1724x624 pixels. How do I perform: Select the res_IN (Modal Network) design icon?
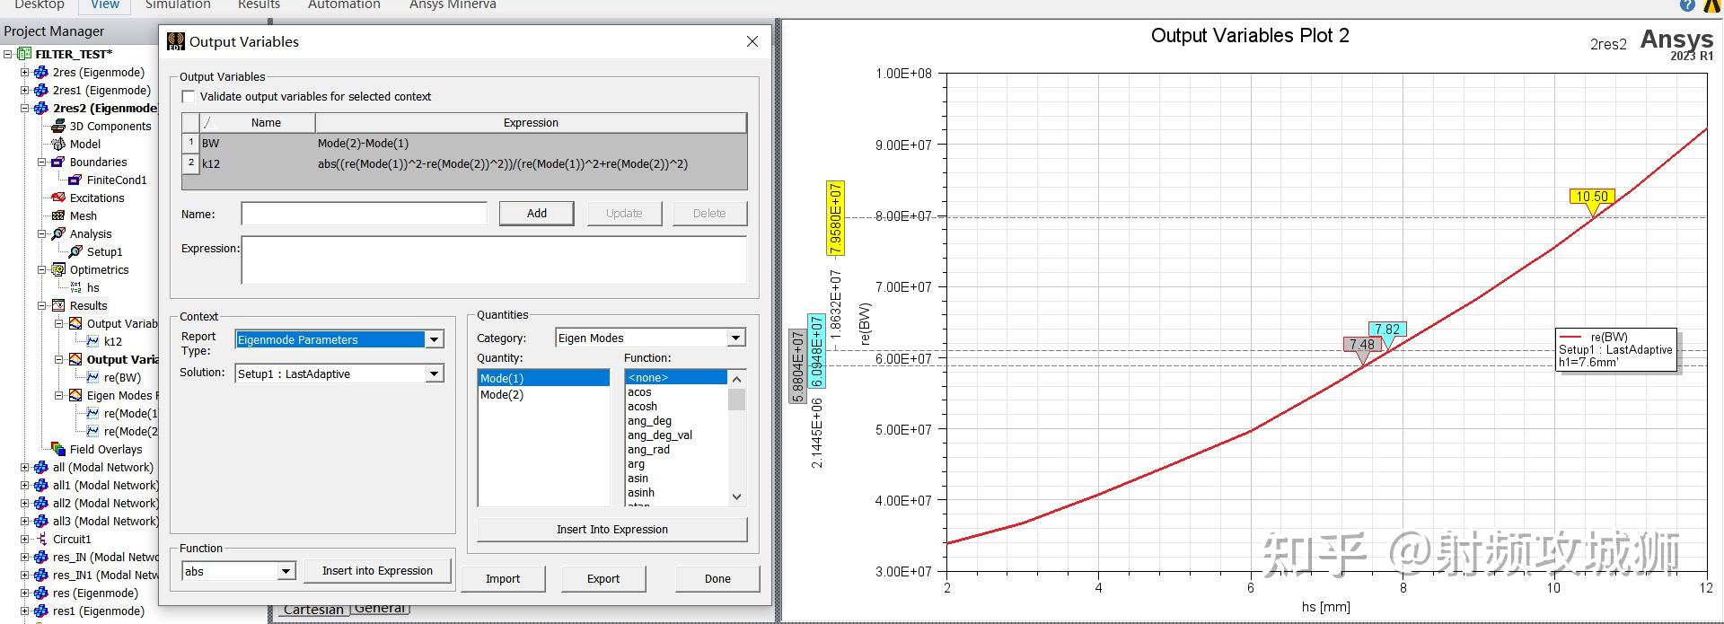click(40, 557)
